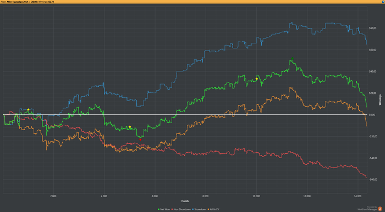The width and height of the screenshot is (385, 212).
Task: Toggle the Net Won series in the legend
Action: point(164,209)
